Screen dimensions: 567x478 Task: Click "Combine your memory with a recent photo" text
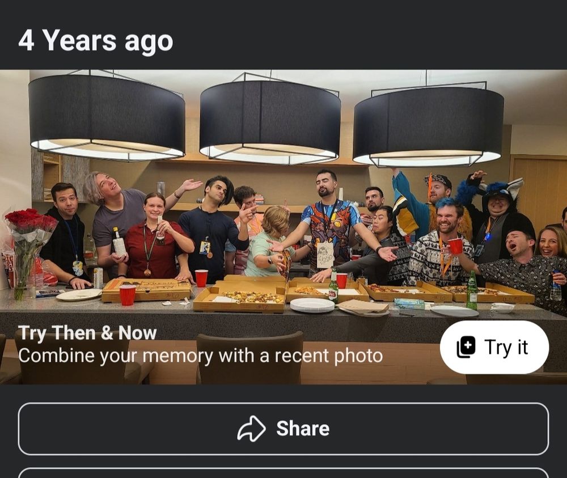point(200,356)
